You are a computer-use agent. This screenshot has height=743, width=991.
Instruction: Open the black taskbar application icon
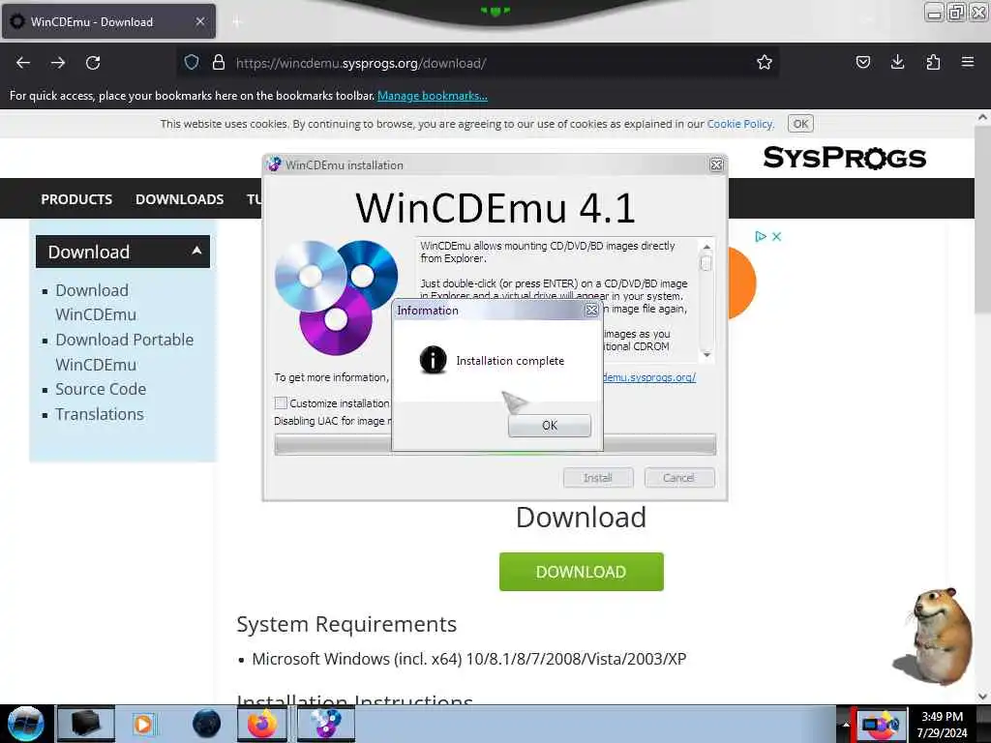[86, 724]
